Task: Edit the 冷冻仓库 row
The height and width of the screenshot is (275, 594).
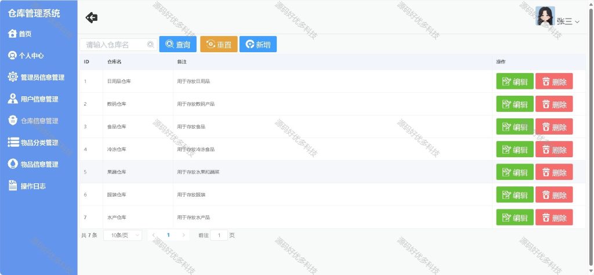Action: pyautogui.click(x=515, y=149)
